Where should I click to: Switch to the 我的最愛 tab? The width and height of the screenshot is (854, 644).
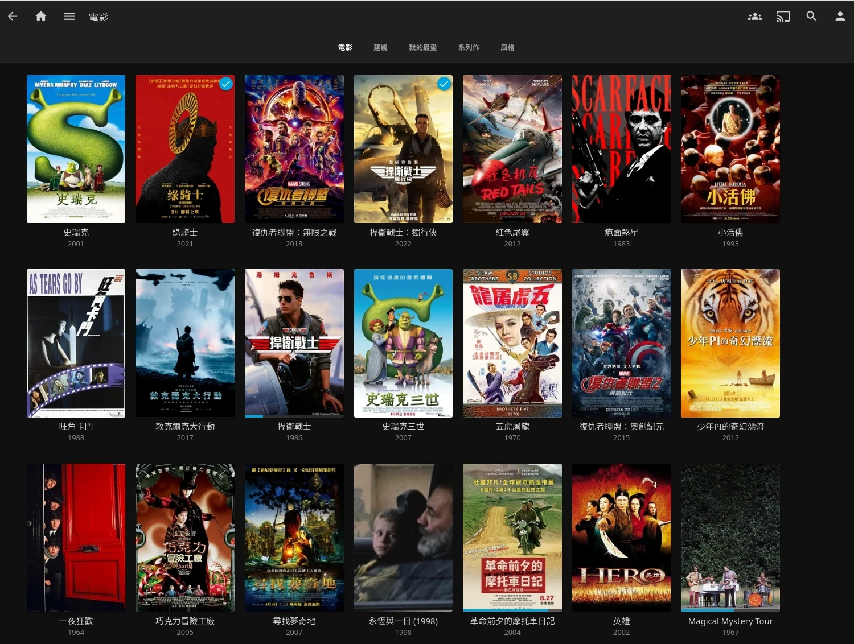click(x=422, y=48)
